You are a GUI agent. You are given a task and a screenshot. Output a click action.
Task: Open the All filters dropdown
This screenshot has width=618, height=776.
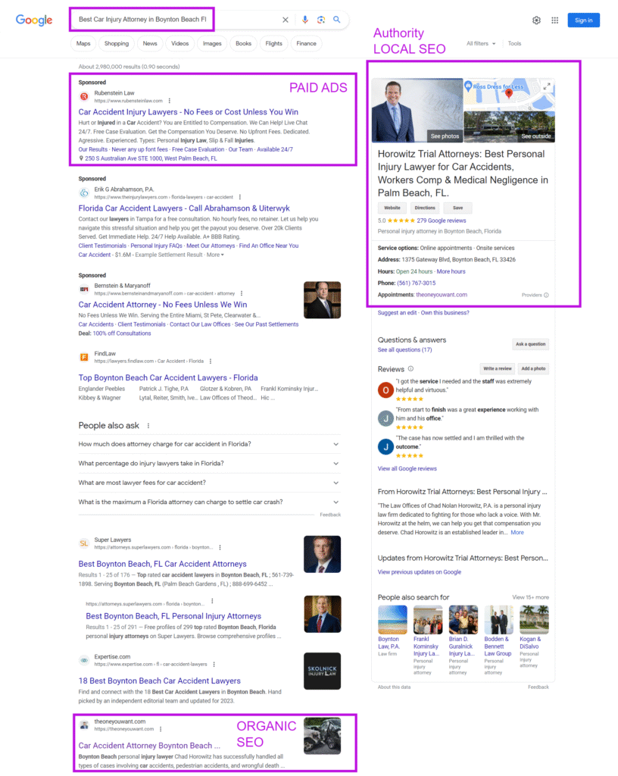tap(482, 43)
